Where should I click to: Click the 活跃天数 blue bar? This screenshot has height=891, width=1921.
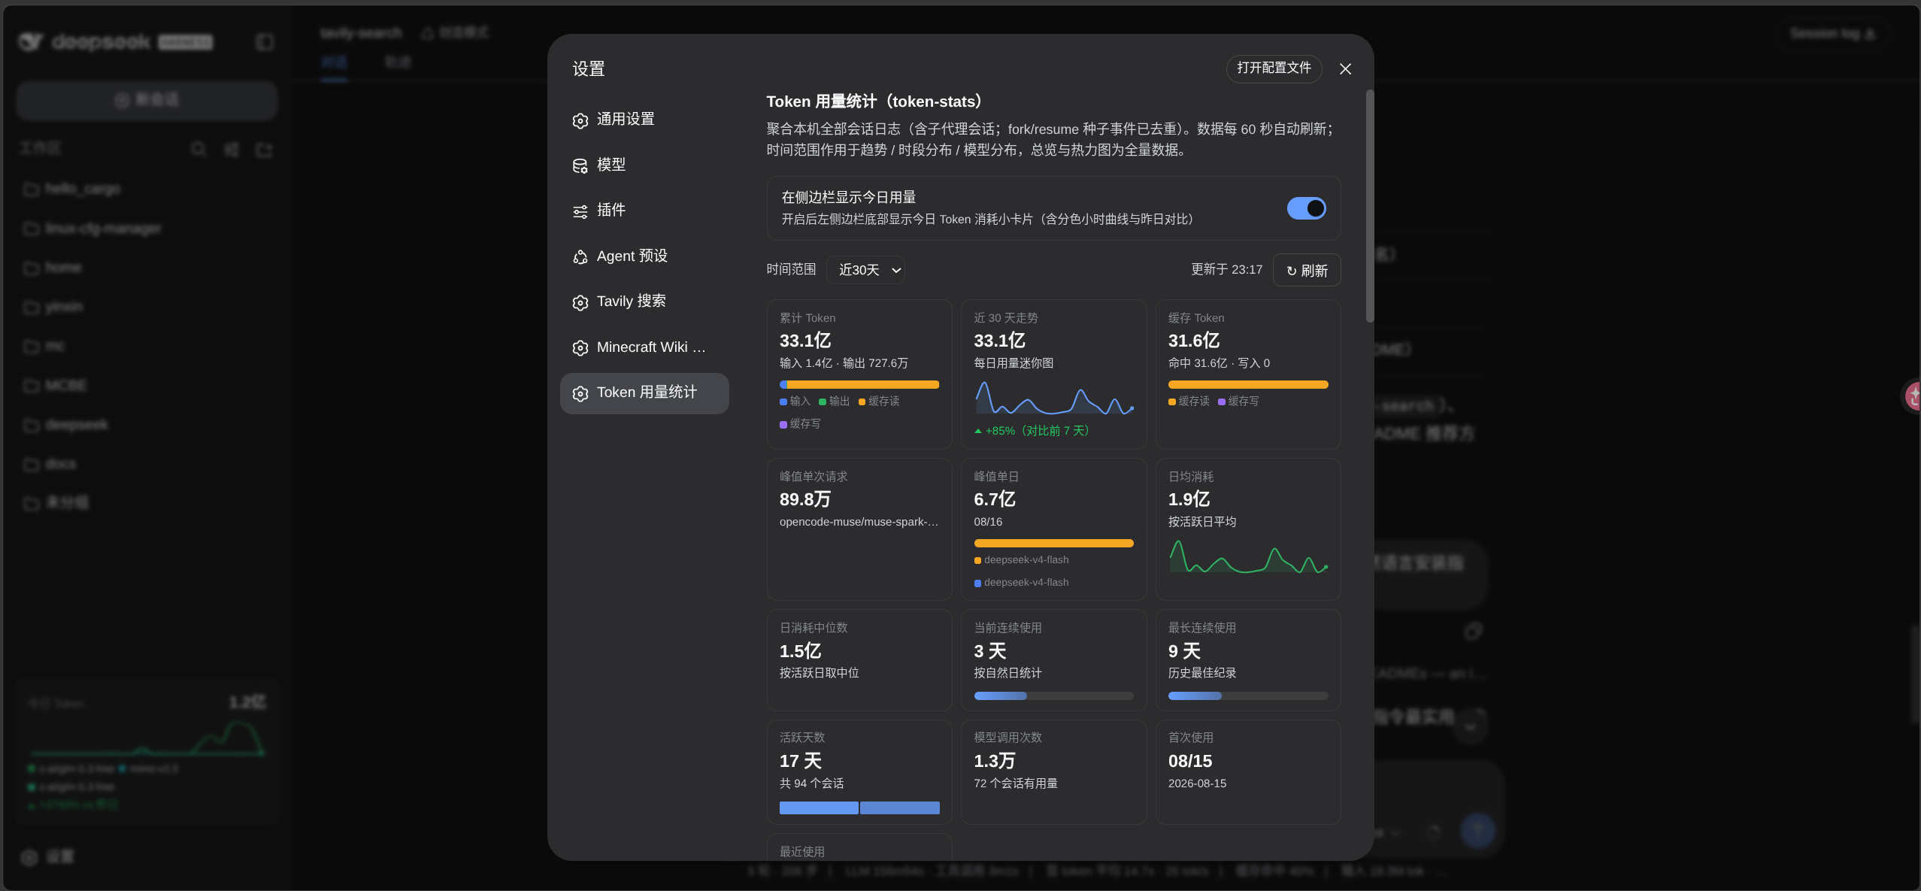point(859,808)
